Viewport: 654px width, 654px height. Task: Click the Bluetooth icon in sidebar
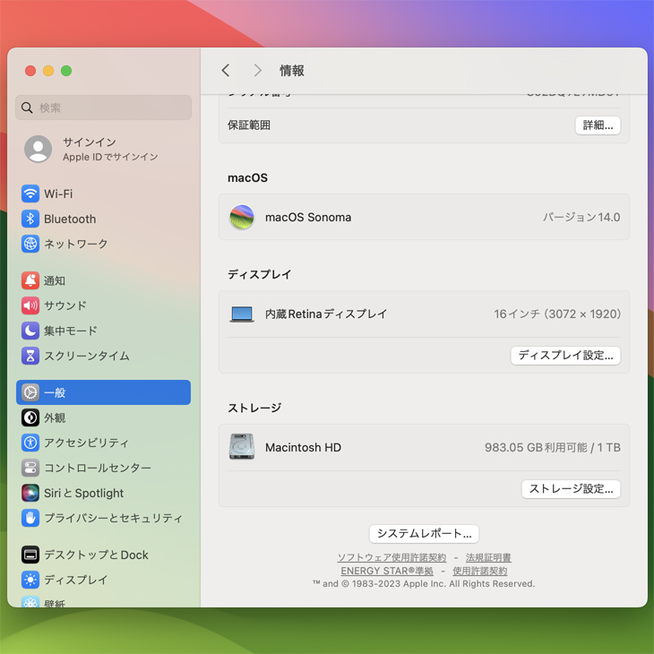[30, 219]
